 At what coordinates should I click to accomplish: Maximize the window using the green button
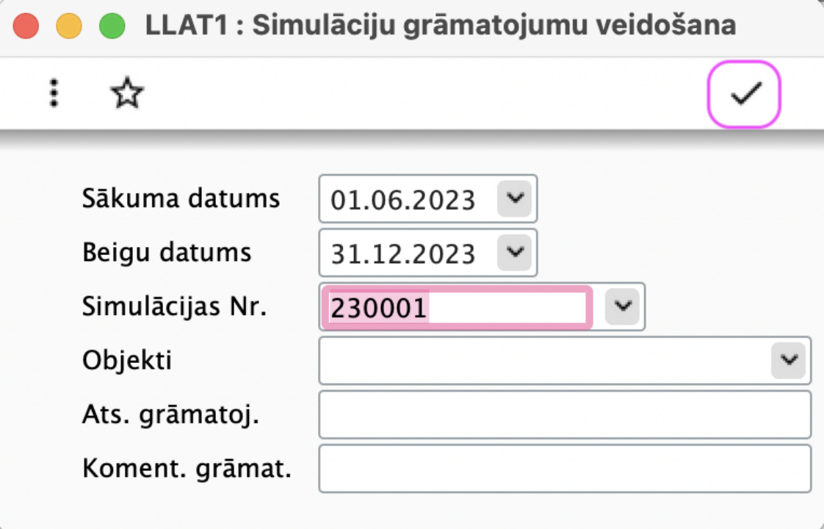coord(112,26)
